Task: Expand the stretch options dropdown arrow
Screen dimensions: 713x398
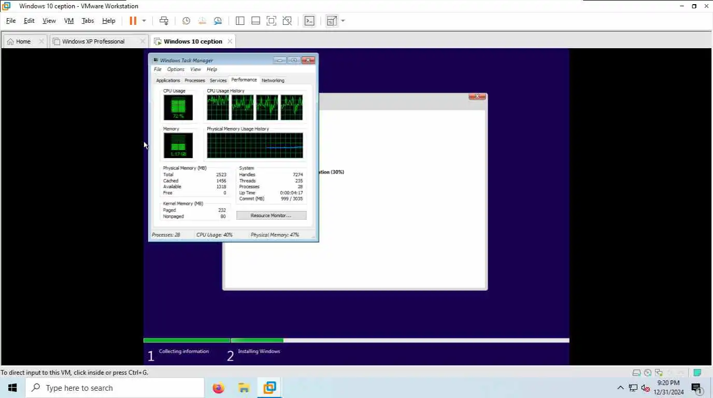Action: (x=343, y=21)
